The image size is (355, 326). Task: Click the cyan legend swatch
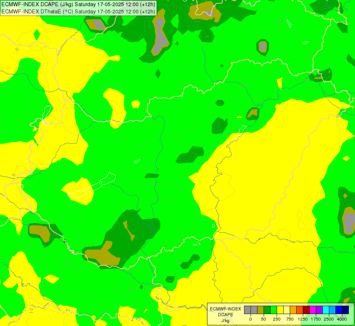click(x=326, y=310)
